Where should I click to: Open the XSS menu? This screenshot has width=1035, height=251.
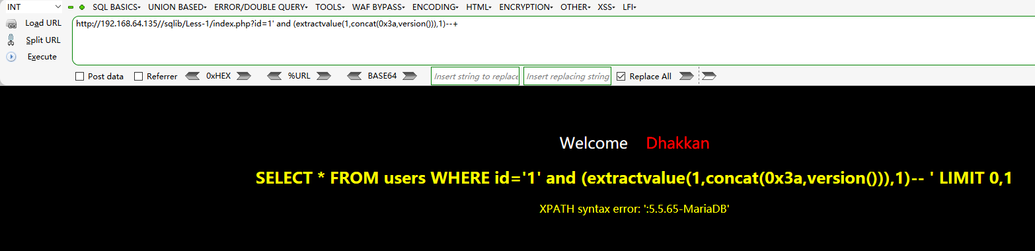pos(606,7)
